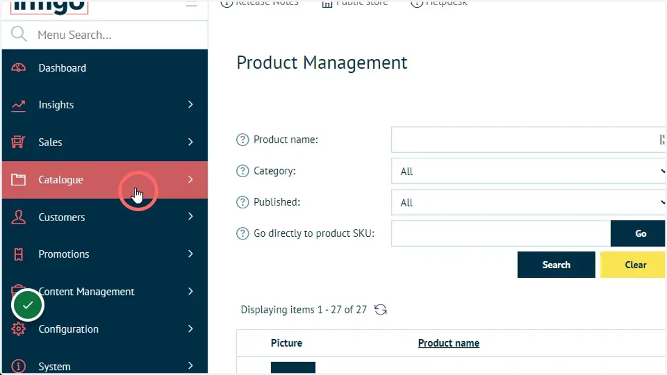
Task: Open the Promotions menu item
Action: [x=104, y=254]
